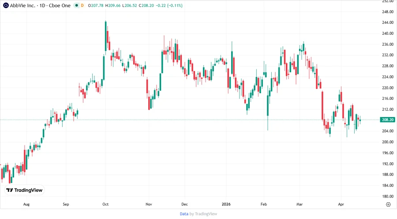The width and height of the screenshot is (397, 219).
Task: Click the Oct time axis label
Action: click(x=105, y=204)
